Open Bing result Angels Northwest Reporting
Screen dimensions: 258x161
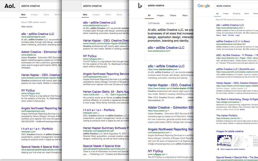(x=171, y=129)
